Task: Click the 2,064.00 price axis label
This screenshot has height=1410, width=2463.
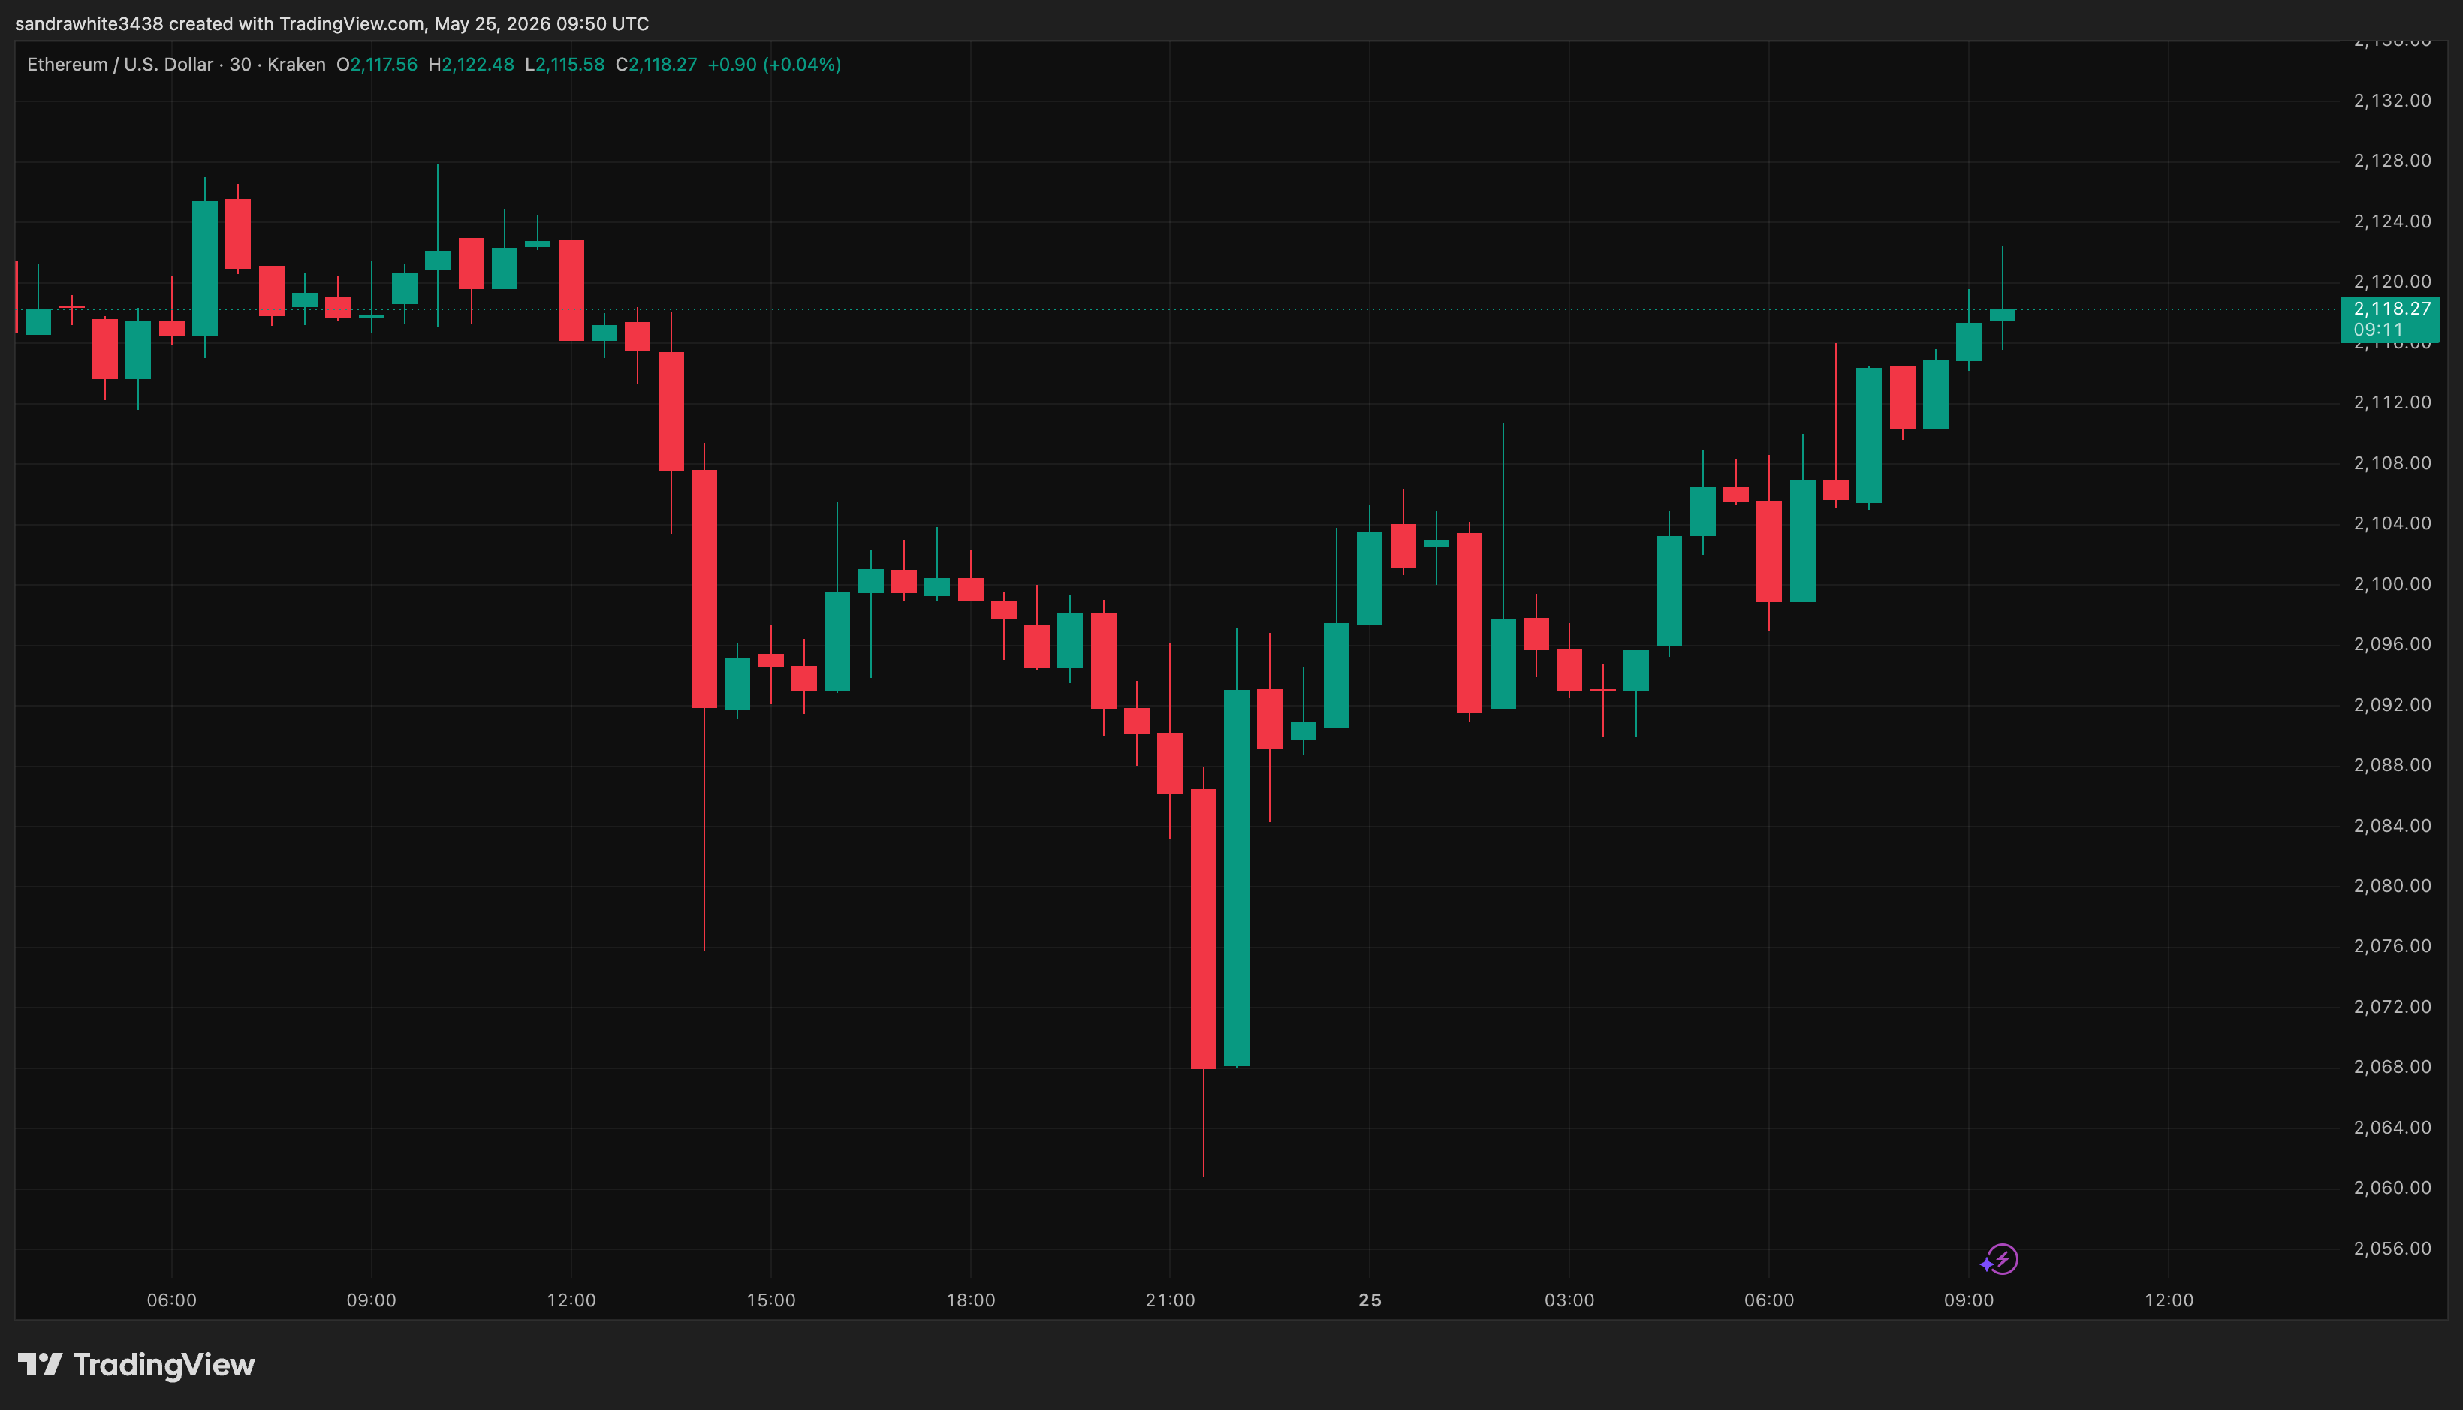Action: click(2392, 1128)
